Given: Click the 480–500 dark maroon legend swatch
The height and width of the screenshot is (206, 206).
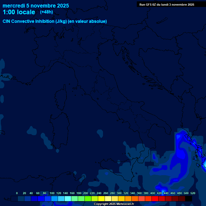Looking at the screenshot, I should [182, 198].
